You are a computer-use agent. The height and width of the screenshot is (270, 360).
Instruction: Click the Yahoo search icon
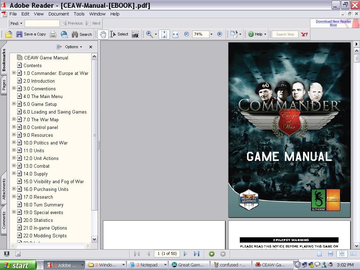(x=304, y=34)
